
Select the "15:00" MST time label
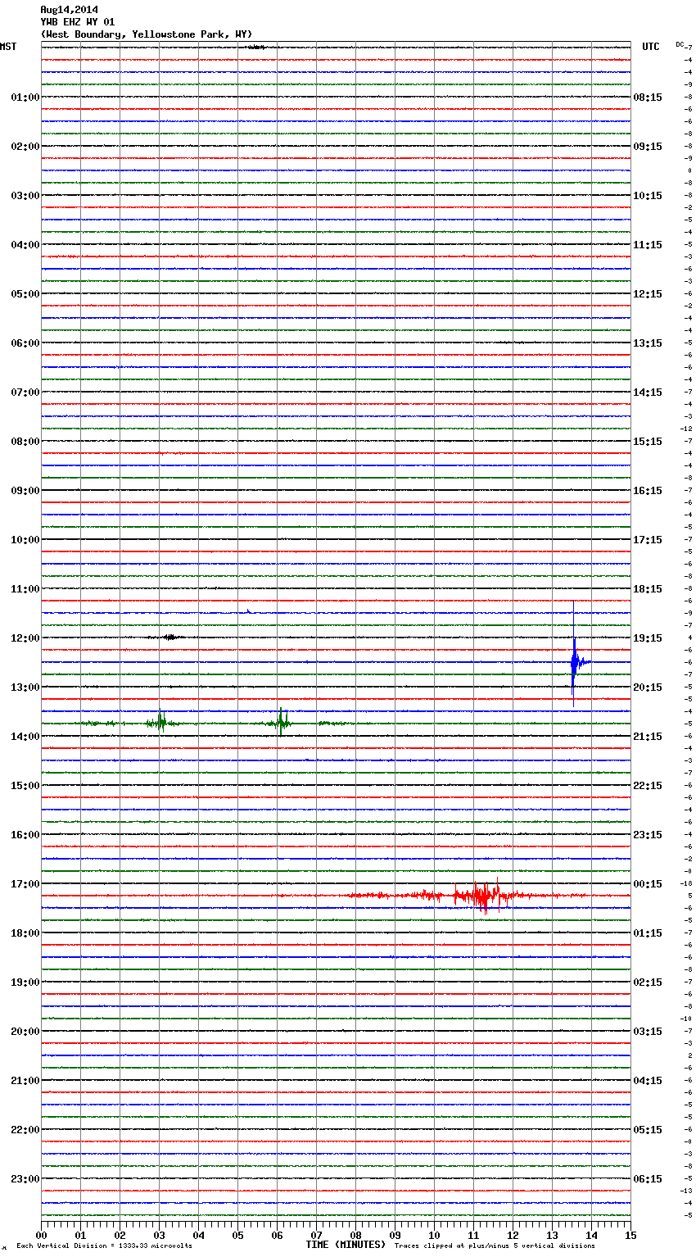point(25,786)
